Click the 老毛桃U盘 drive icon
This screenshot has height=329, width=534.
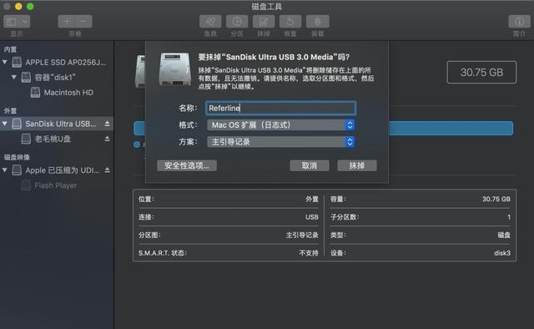click(26, 139)
